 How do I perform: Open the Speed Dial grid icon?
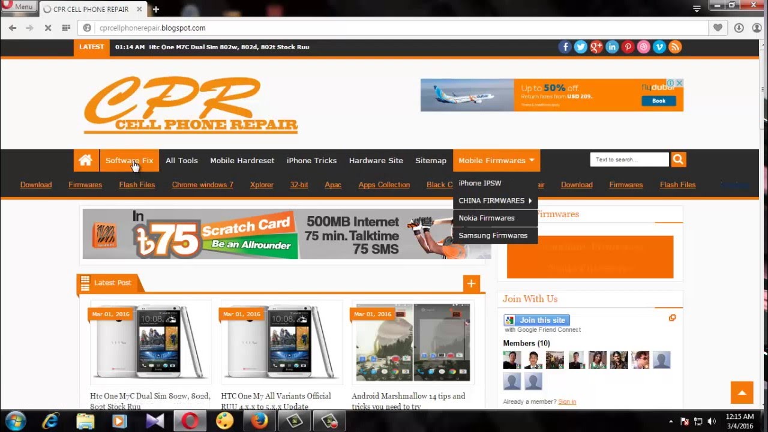(x=66, y=28)
